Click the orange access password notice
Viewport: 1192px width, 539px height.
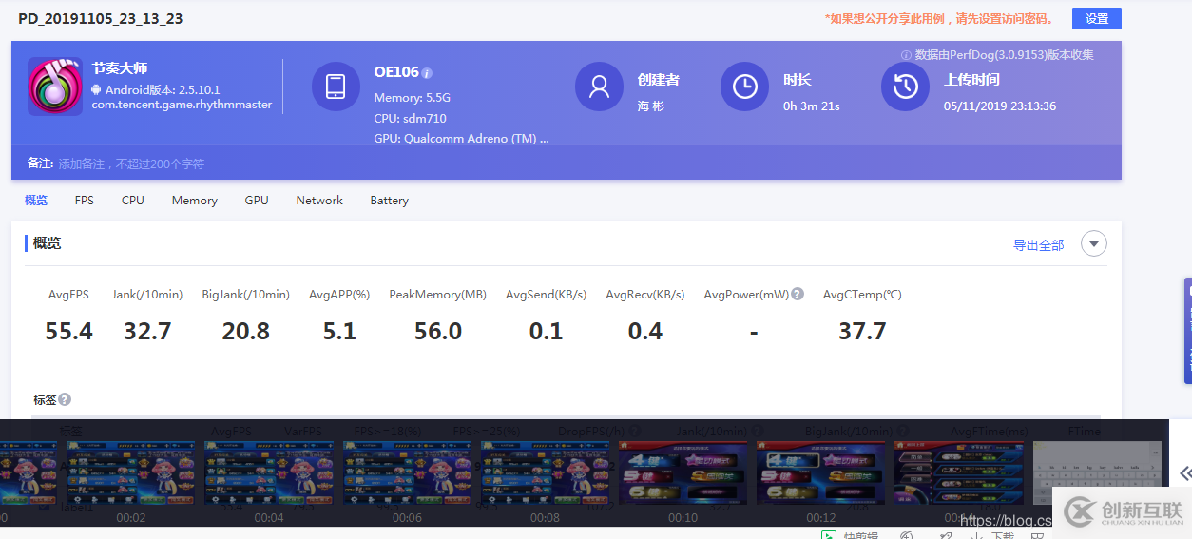click(x=940, y=18)
